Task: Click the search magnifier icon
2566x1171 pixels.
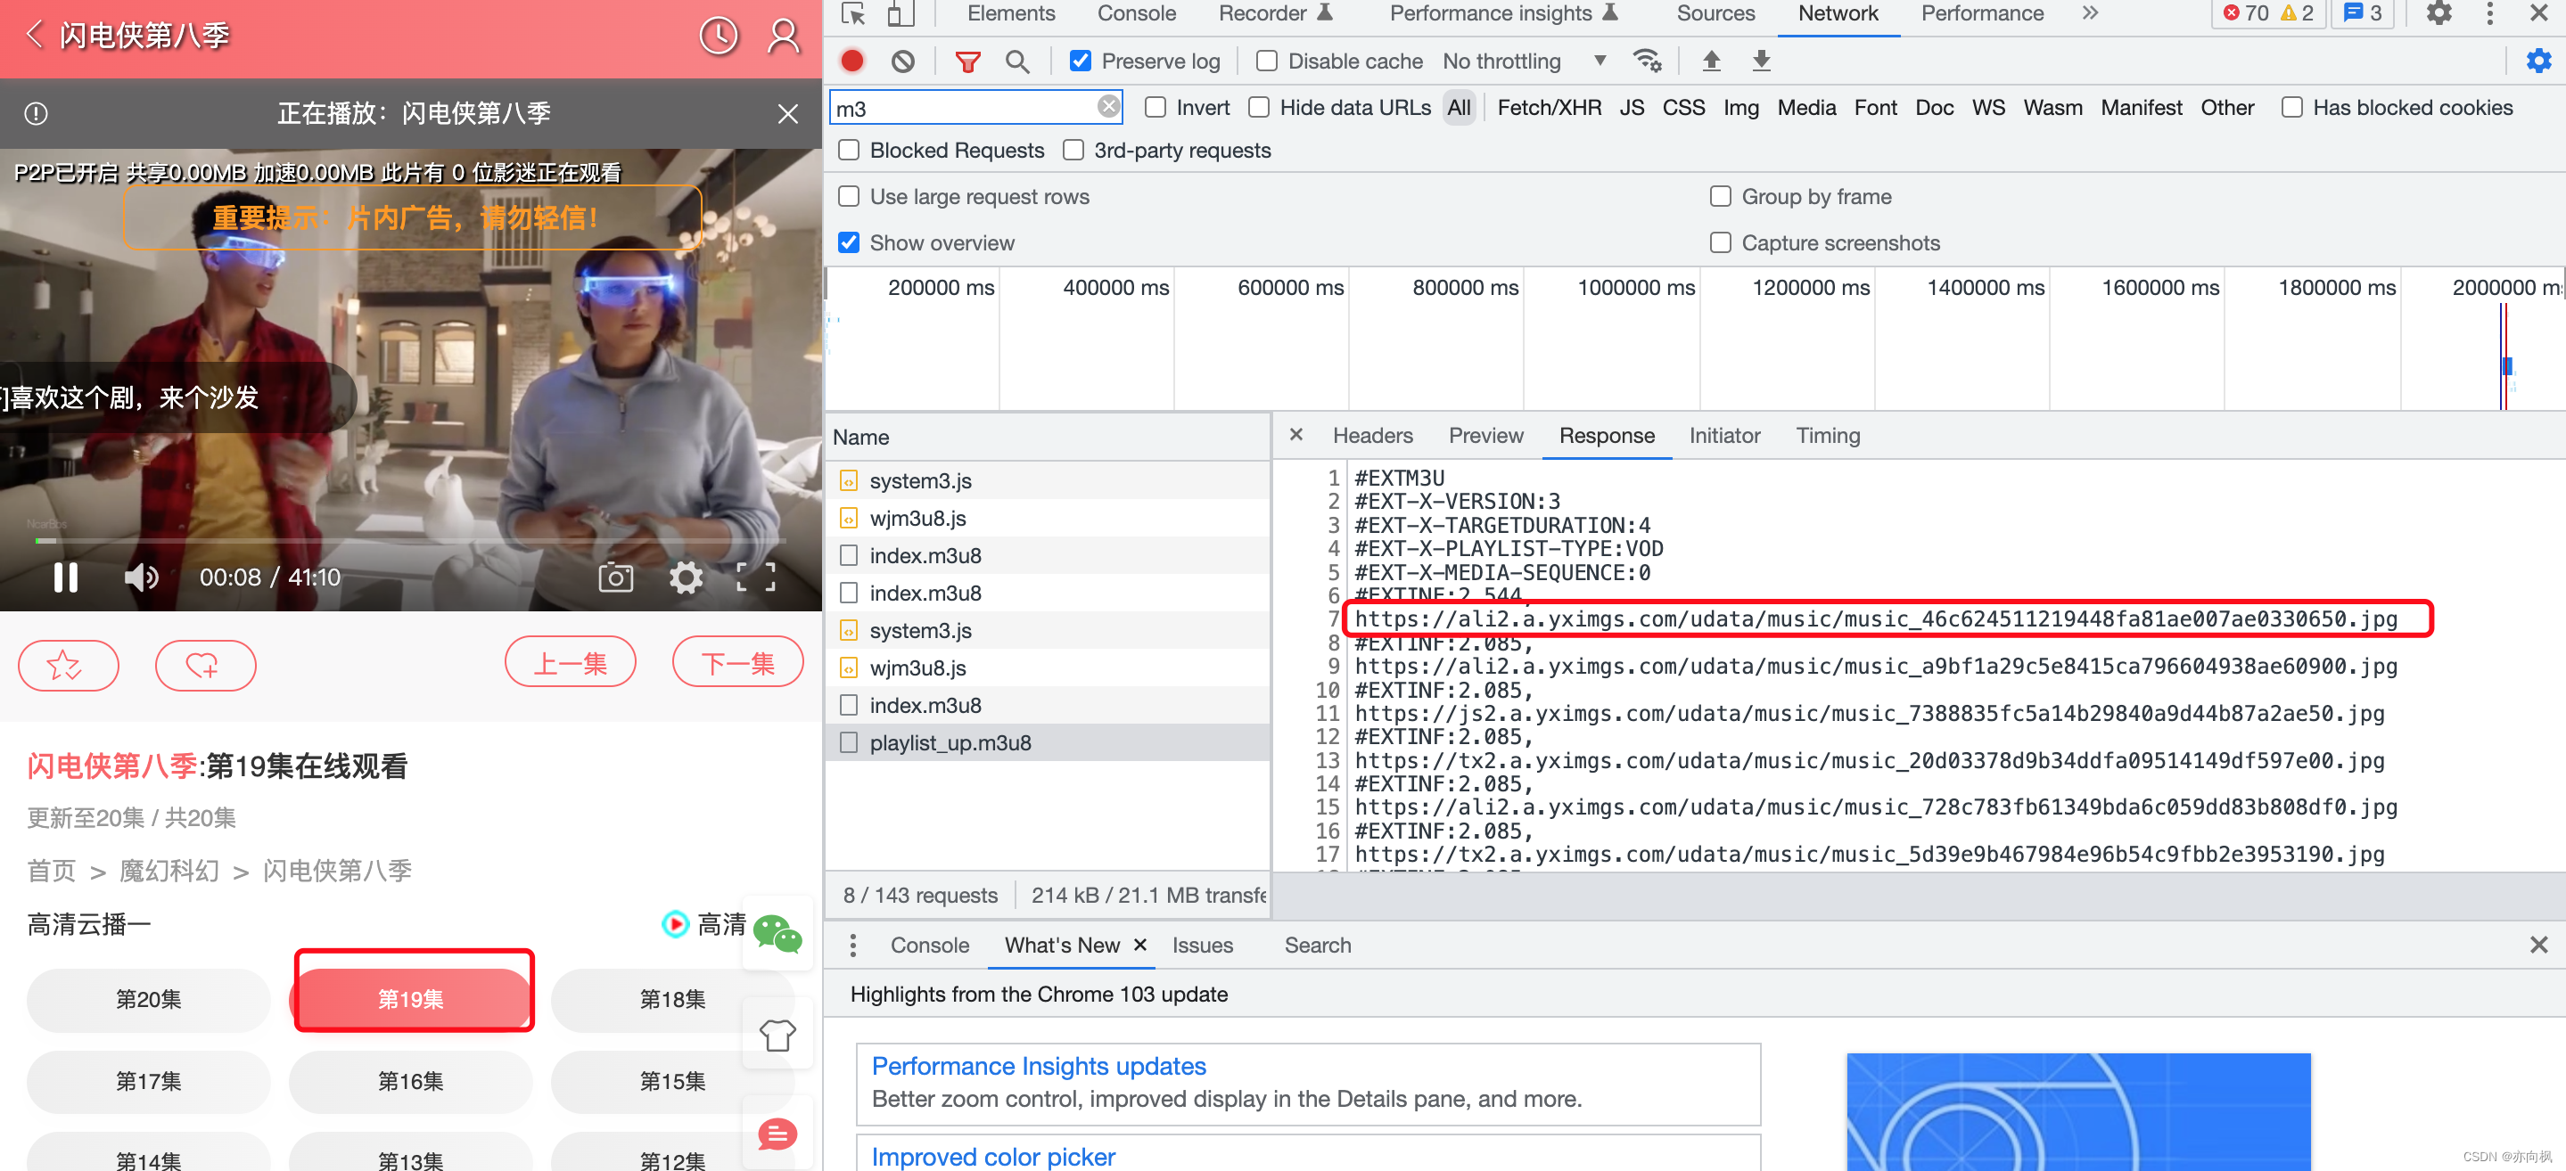Action: coord(1019,62)
